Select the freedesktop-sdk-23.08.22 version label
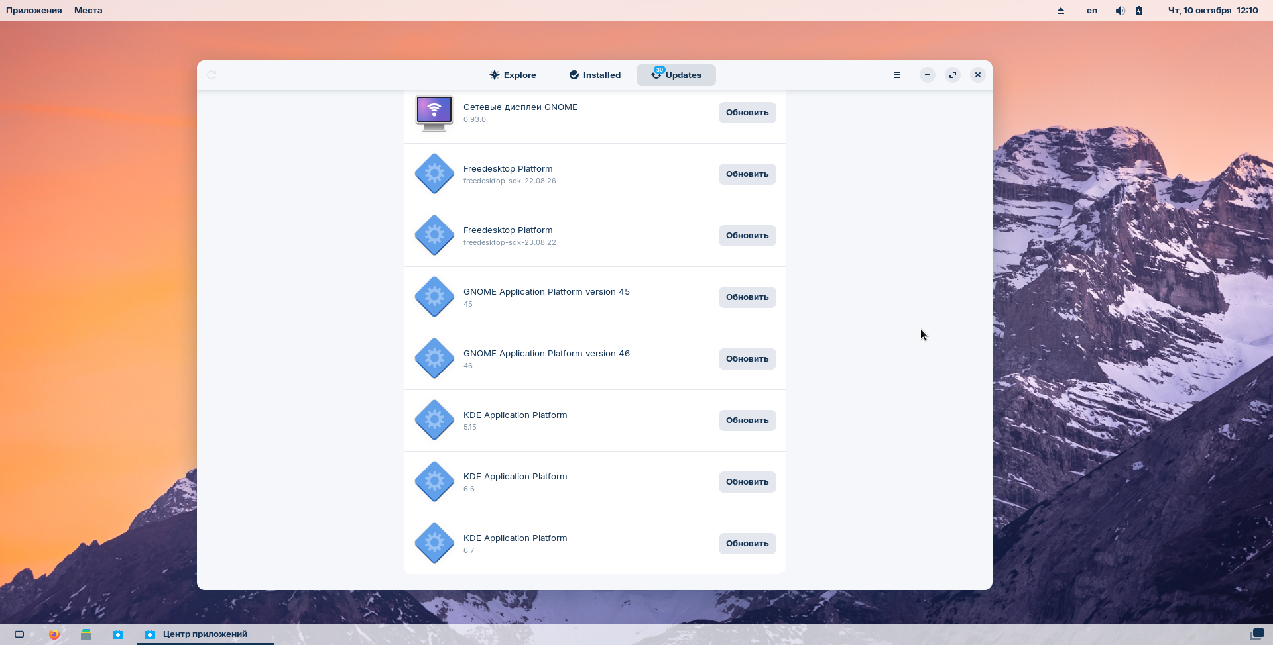 click(510, 242)
